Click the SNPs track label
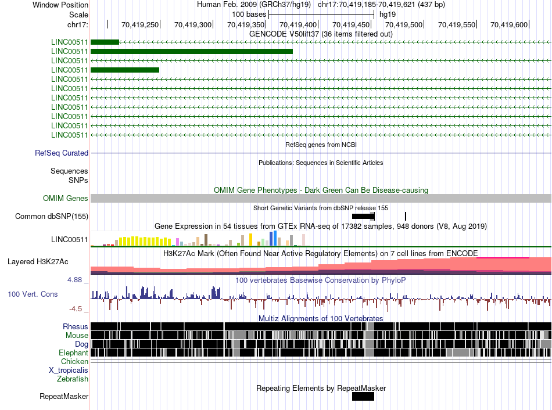 tap(78, 180)
